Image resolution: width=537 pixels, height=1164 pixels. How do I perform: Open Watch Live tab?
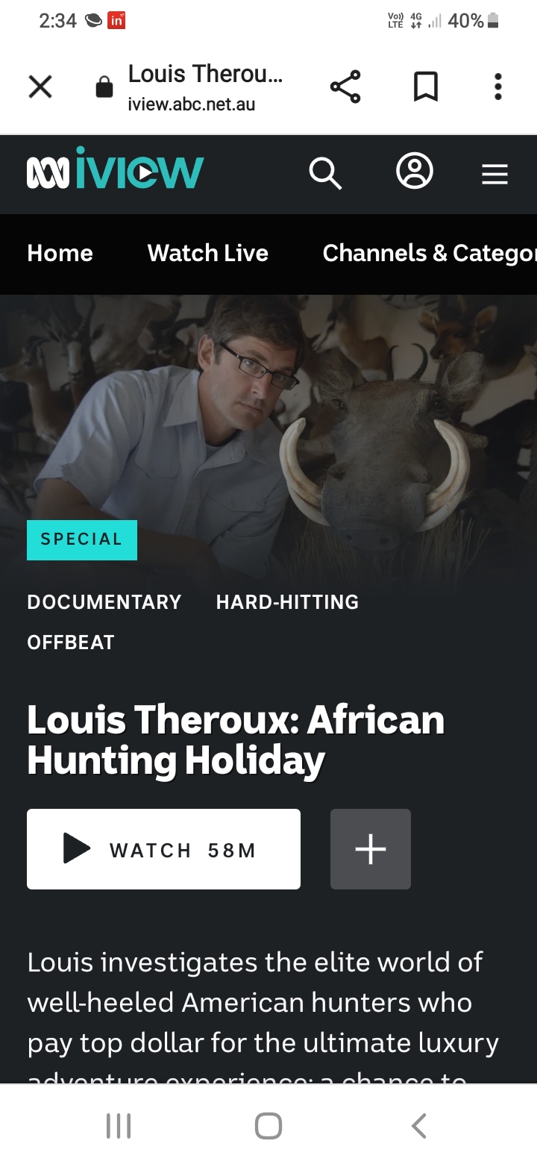pos(208,253)
